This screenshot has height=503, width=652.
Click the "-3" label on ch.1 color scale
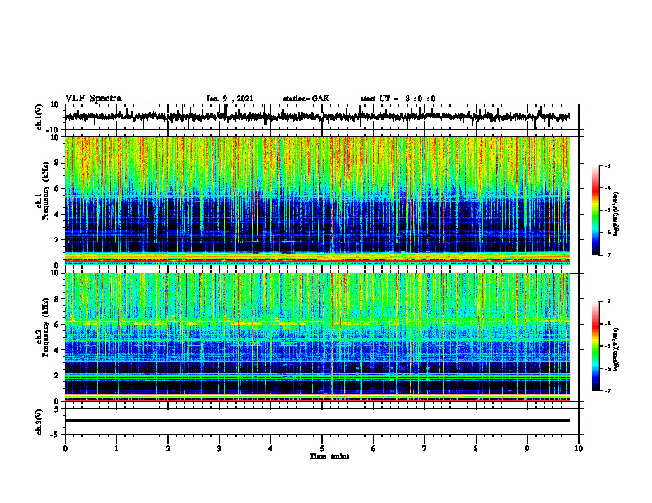607,165
